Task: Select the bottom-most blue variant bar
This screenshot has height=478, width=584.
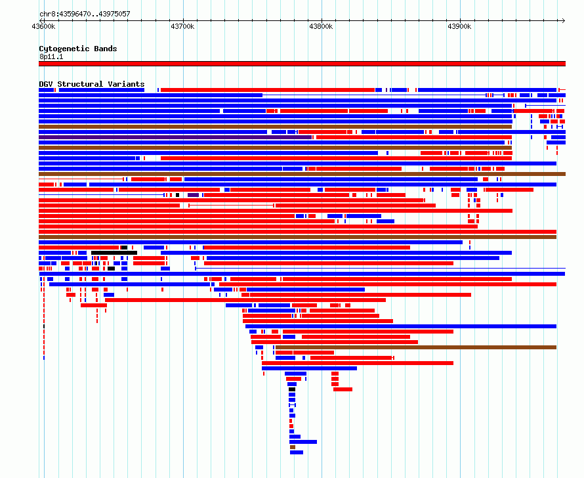Action: coord(297,452)
